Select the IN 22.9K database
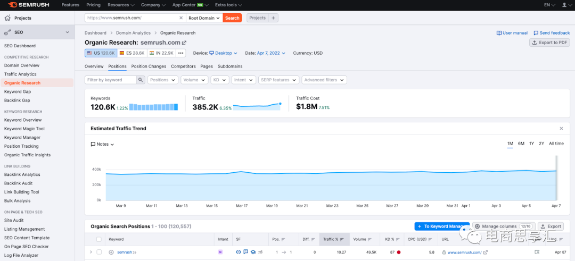The image size is (575, 261). (x=161, y=53)
